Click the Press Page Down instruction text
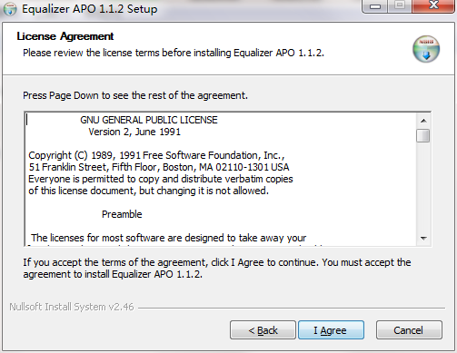This screenshot has width=457, height=353. pos(135,95)
